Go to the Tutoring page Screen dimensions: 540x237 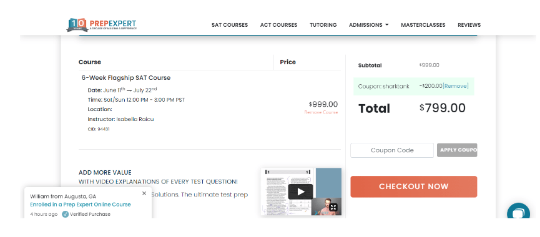[323, 25]
